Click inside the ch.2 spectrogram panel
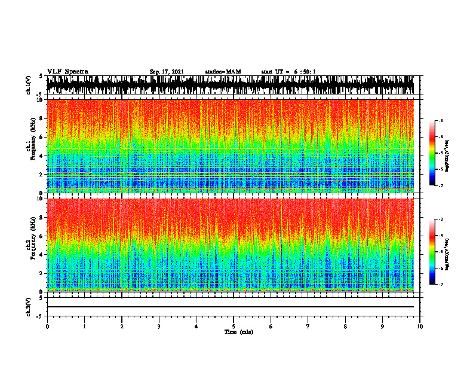 coord(231,245)
